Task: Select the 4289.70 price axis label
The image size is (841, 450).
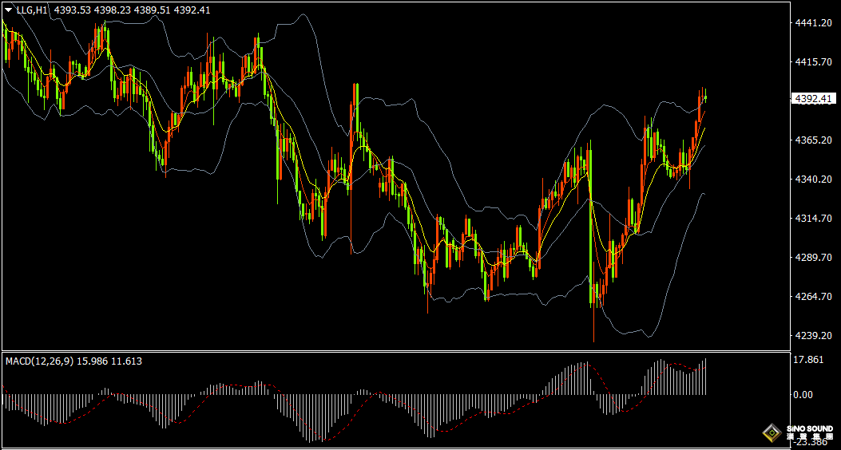Action: pyautogui.click(x=814, y=258)
